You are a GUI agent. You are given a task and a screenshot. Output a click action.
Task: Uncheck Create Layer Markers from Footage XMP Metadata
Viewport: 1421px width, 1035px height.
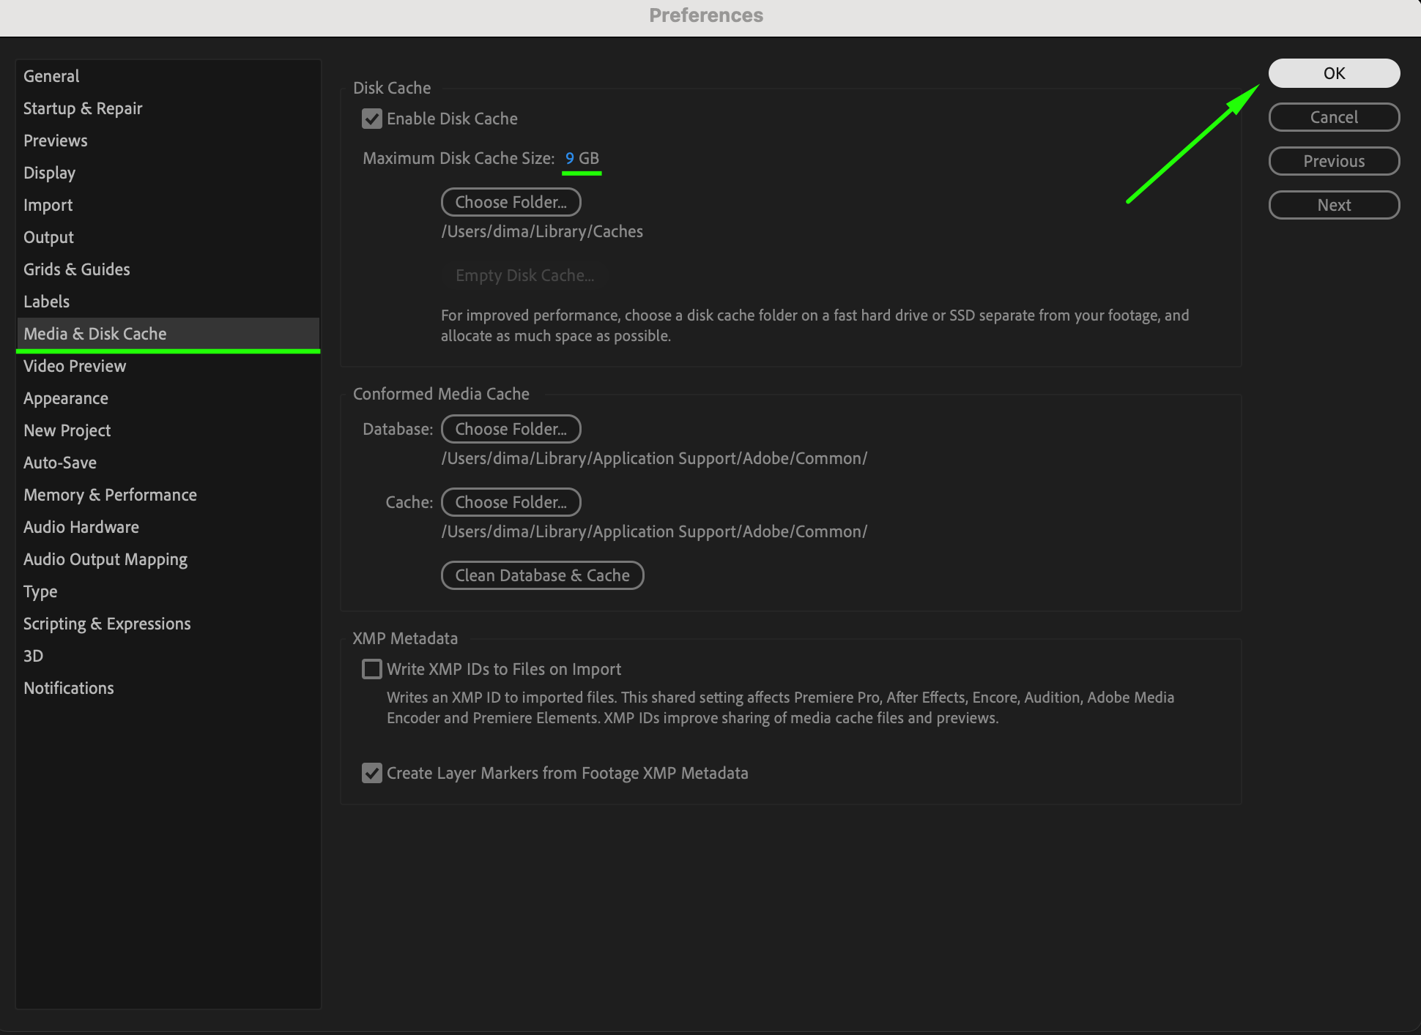pyautogui.click(x=372, y=773)
